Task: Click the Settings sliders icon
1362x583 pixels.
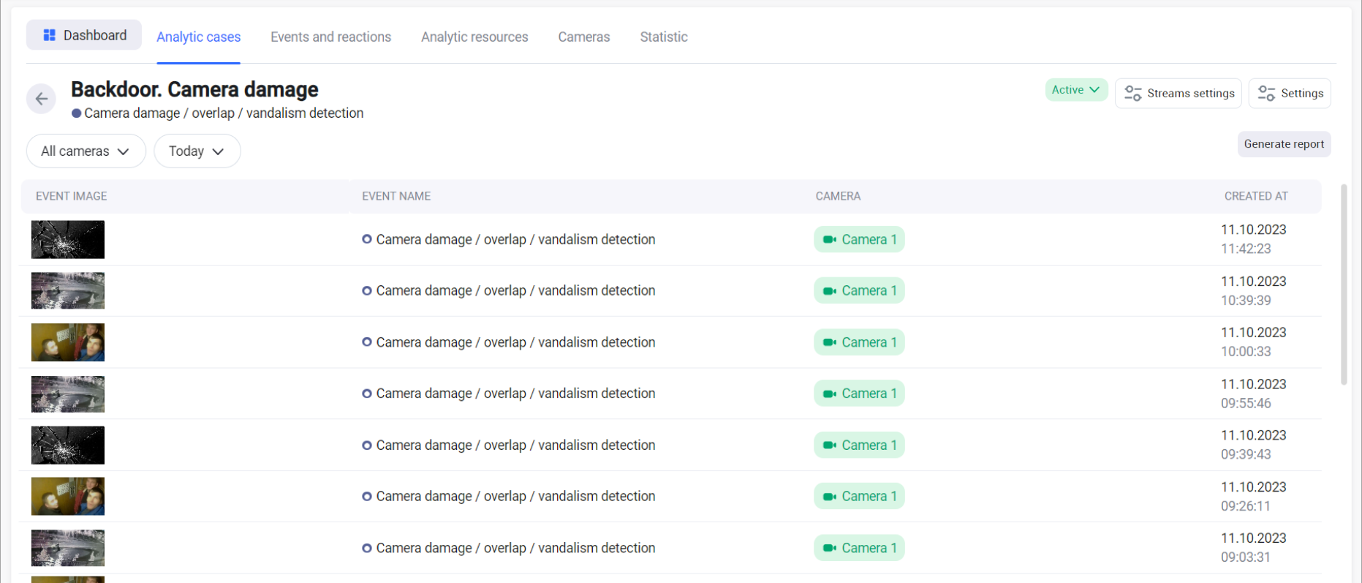Action: tap(1266, 94)
